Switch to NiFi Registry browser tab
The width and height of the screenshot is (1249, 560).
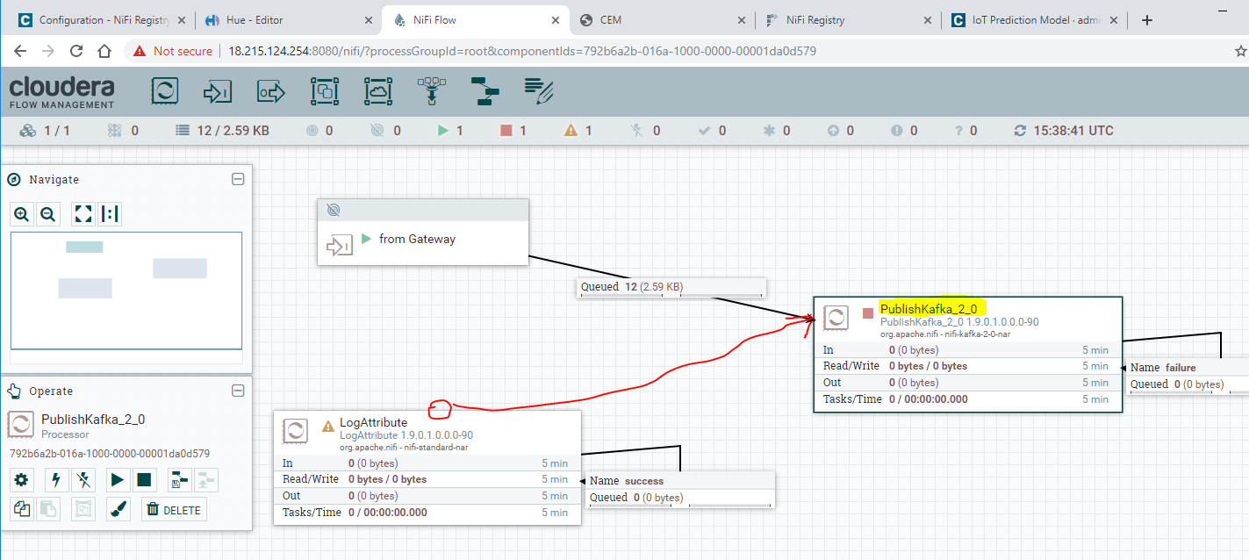click(x=849, y=20)
